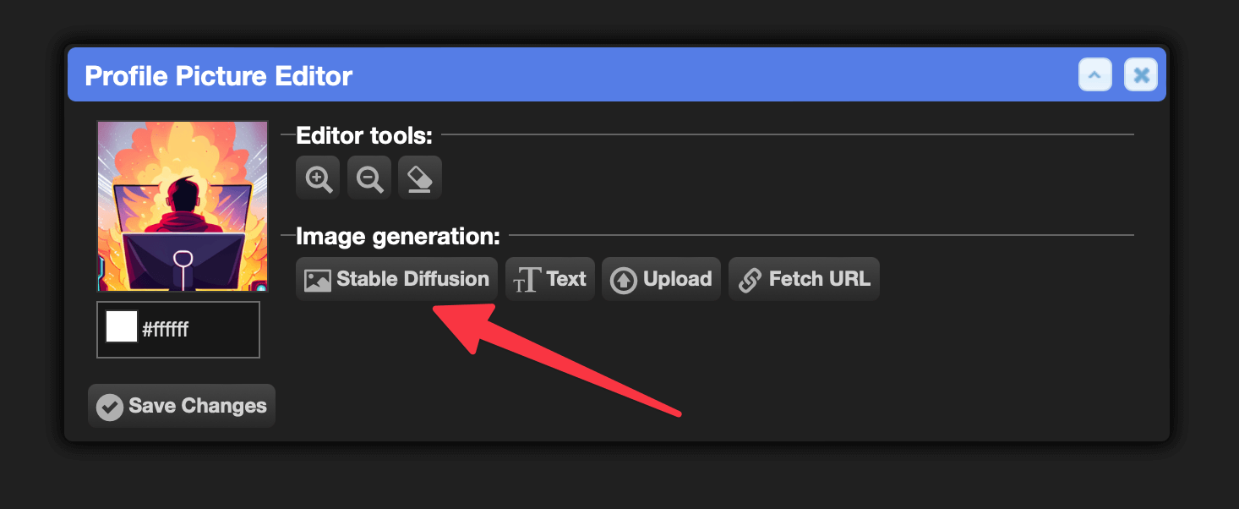
Task: Click the Profile Picture Editor title text
Action: [x=219, y=76]
